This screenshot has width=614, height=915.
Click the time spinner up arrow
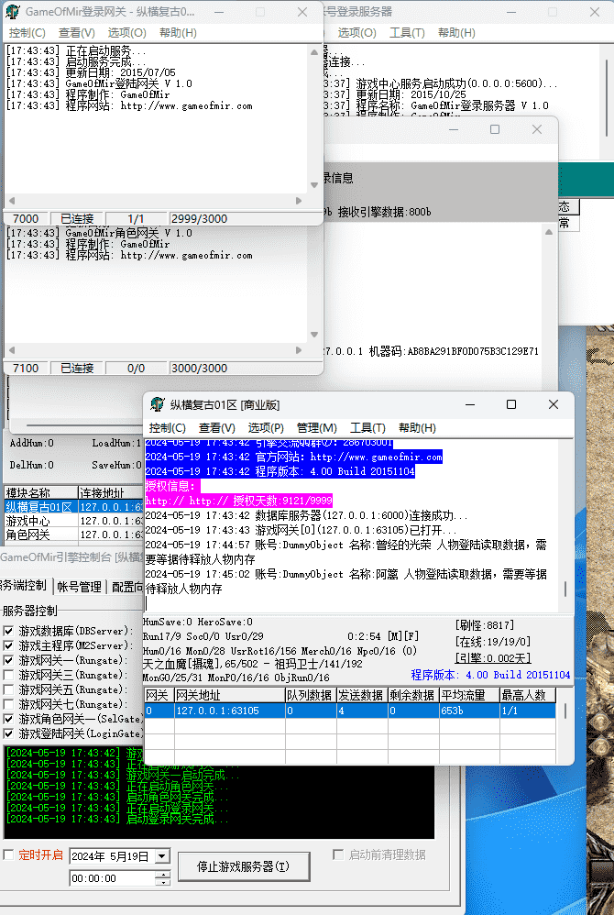point(163,874)
